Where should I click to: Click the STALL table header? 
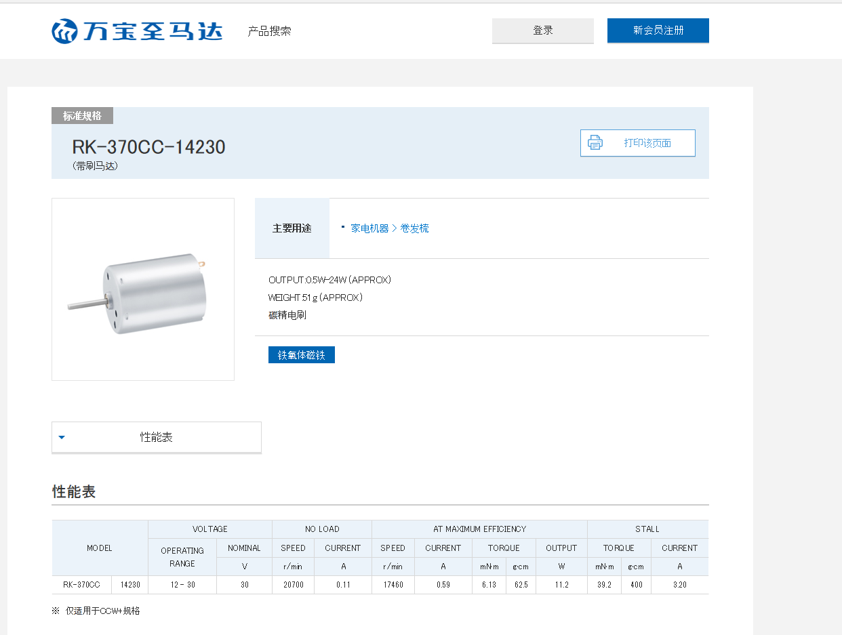648,529
